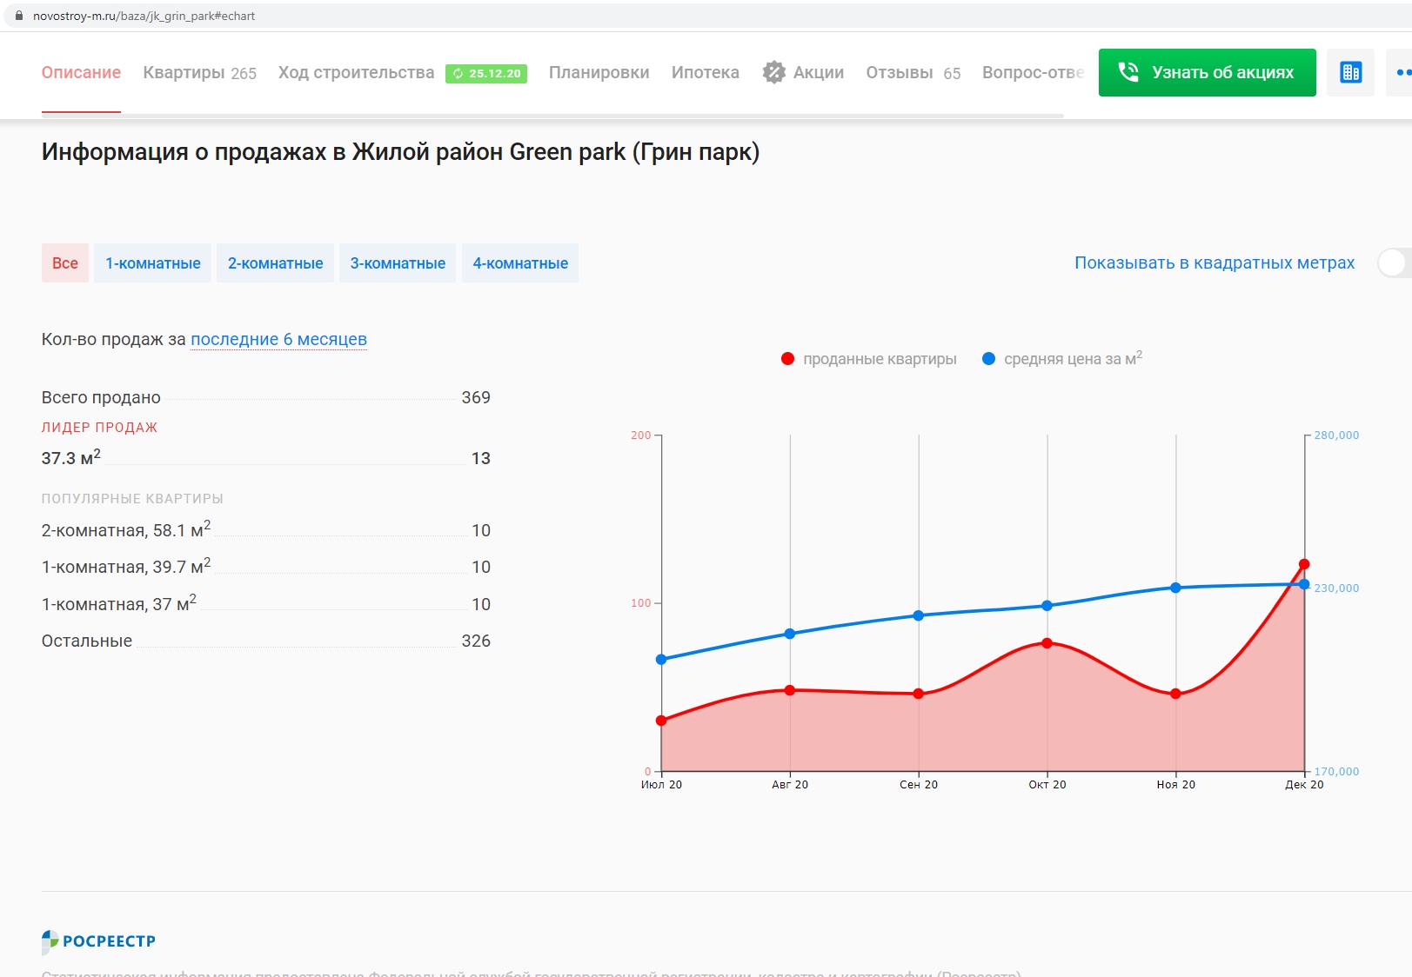Click the red Дек 20 sales data point
Viewport: 1412px width, 977px height.
1304,564
